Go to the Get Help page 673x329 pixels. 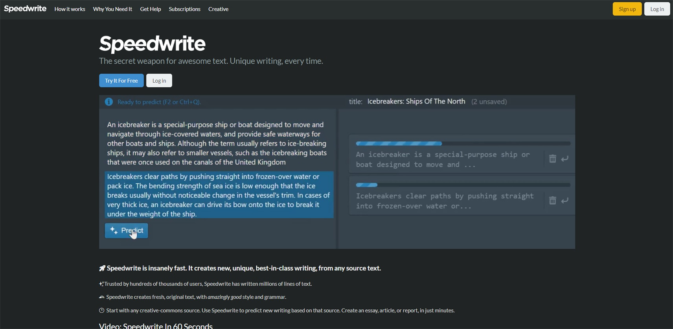click(151, 9)
